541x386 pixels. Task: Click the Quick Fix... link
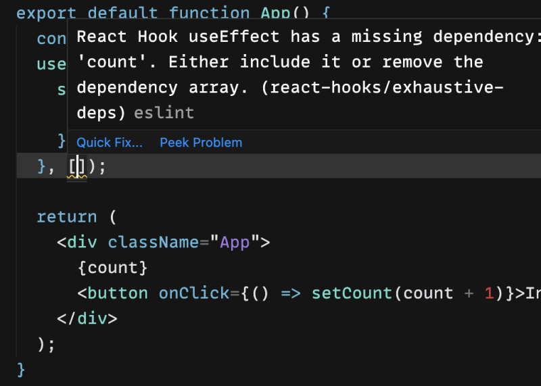click(x=109, y=143)
